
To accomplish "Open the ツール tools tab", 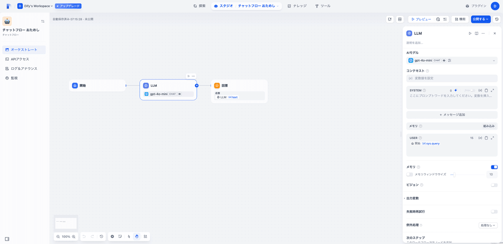I will click(323, 6).
